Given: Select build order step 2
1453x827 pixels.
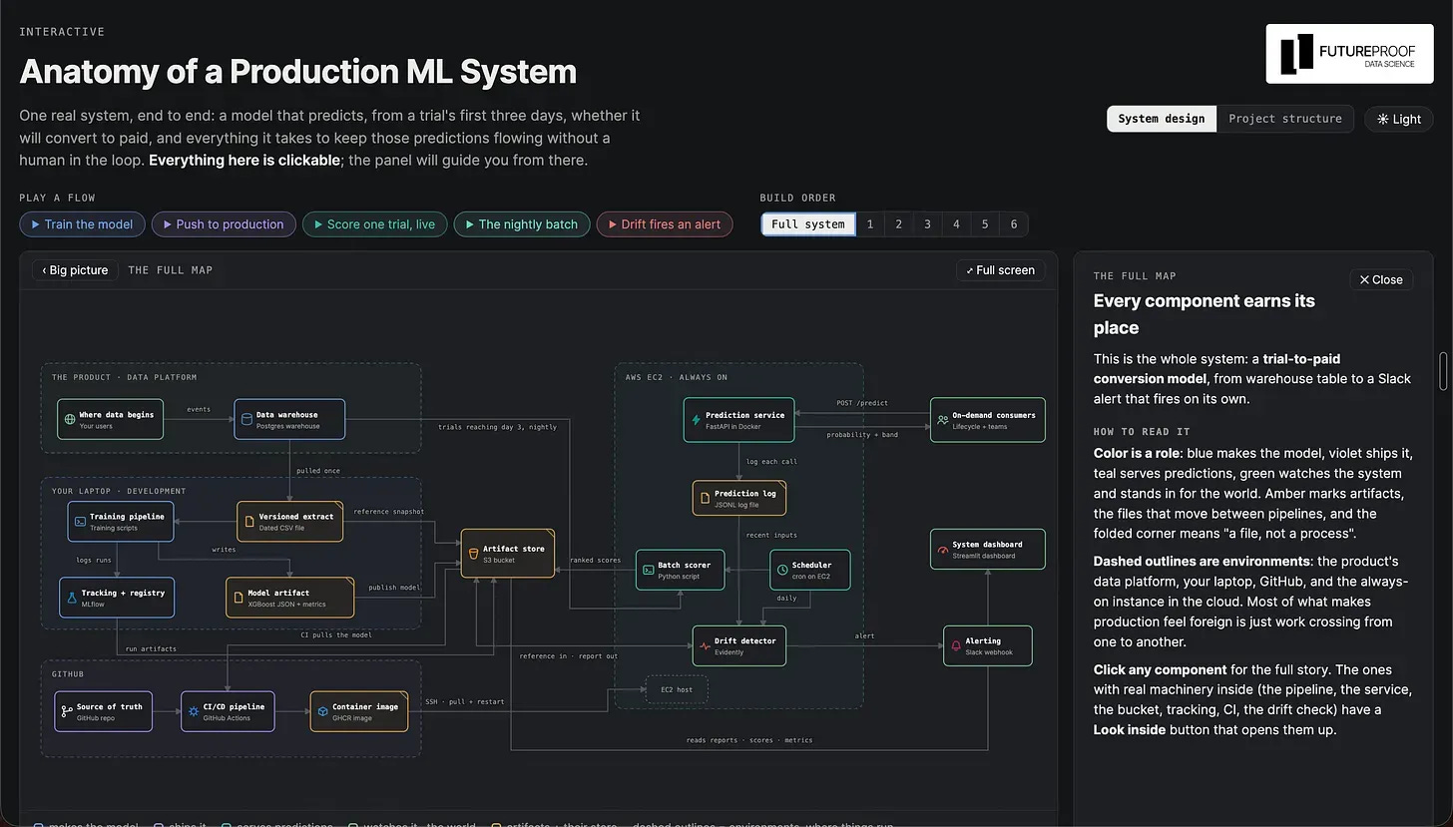Looking at the screenshot, I should [x=899, y=224].
